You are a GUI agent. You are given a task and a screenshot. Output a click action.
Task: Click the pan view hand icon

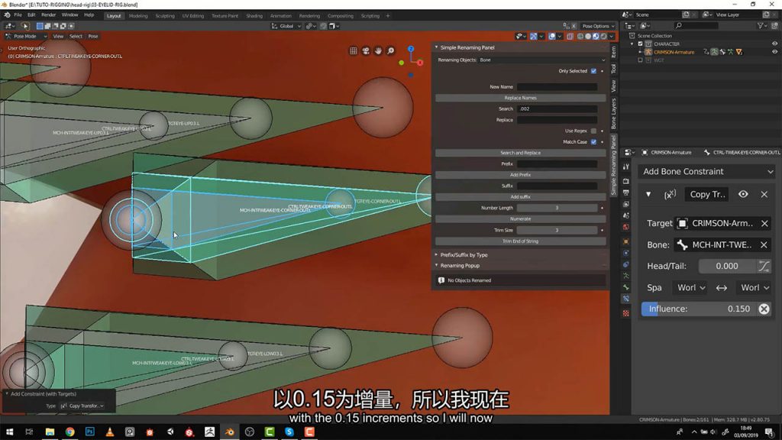[x=378, y=51]
